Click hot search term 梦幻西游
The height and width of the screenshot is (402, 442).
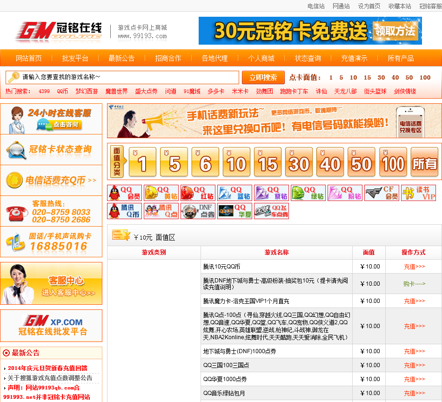pyautogui.click(x=87, y=91)
